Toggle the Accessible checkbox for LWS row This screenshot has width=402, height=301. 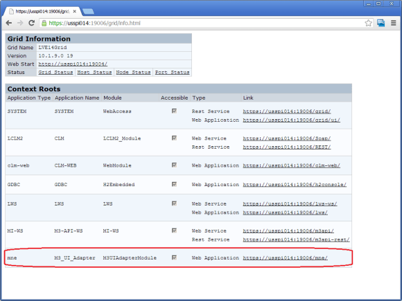tap(175, 203)
